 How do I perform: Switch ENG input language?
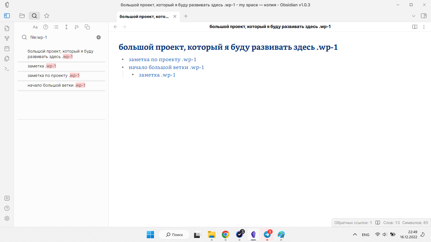pos(366,235)
